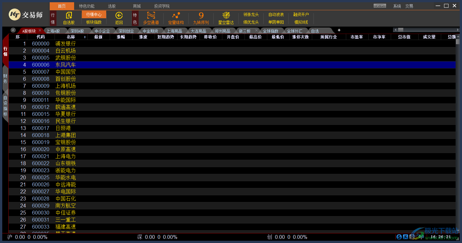
Task: Click the VIP badge icon
Action: (380, 6)
